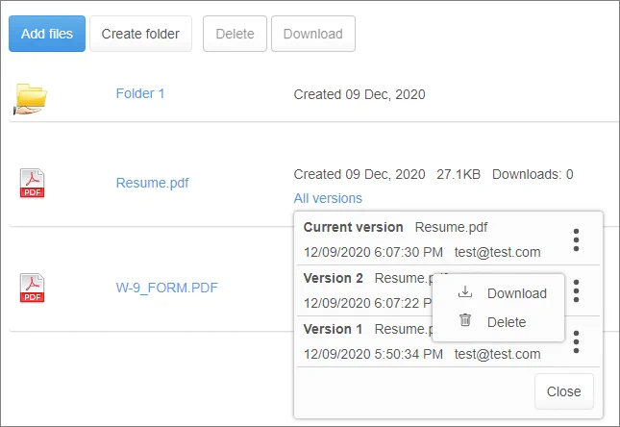
Task: Click the Downloads: 0 text
Action: [533, 174]
